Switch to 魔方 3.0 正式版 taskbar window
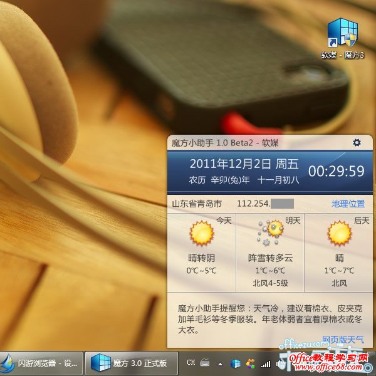Screen dimensions: 376x376 pos(132,363)
